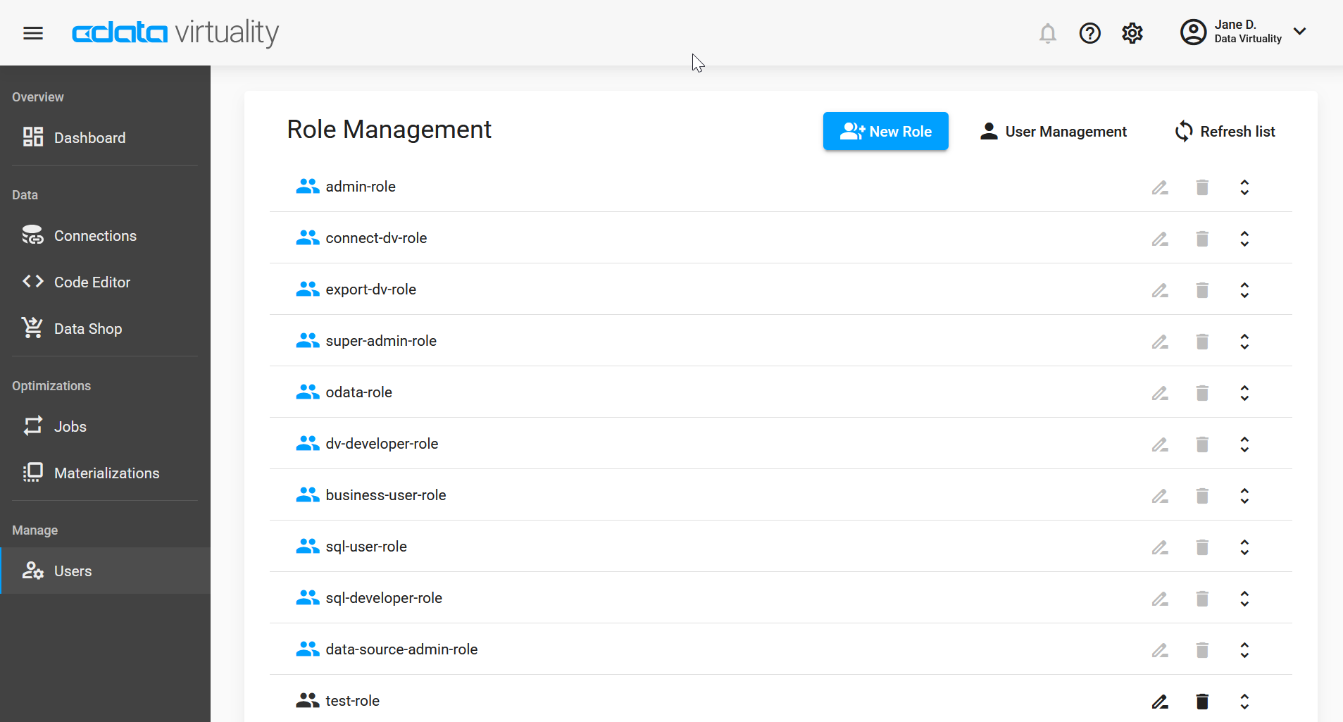The width and height of the screenshot is (1343, 722).
Task: Select the odata-role row
Action: (358, 392)
